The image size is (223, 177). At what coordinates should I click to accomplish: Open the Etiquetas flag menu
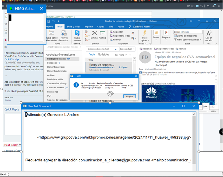click(166, 35)
